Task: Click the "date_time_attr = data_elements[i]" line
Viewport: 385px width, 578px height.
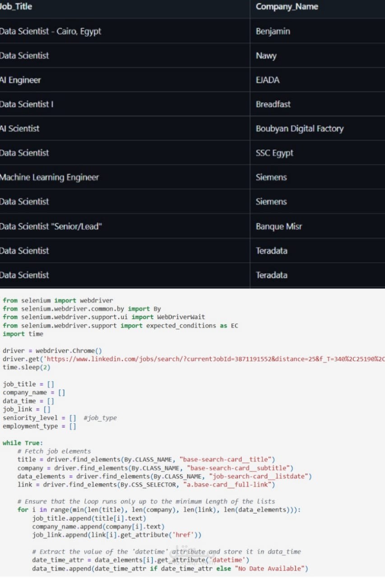Action: click(x=140, y=560)
